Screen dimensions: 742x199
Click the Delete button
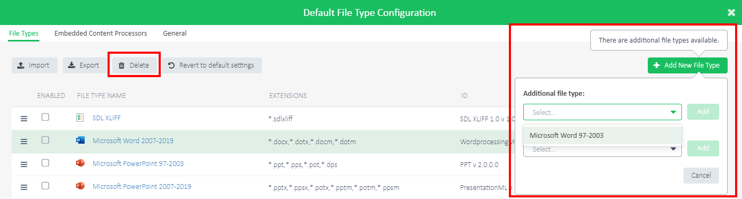(x=134, y=65)
